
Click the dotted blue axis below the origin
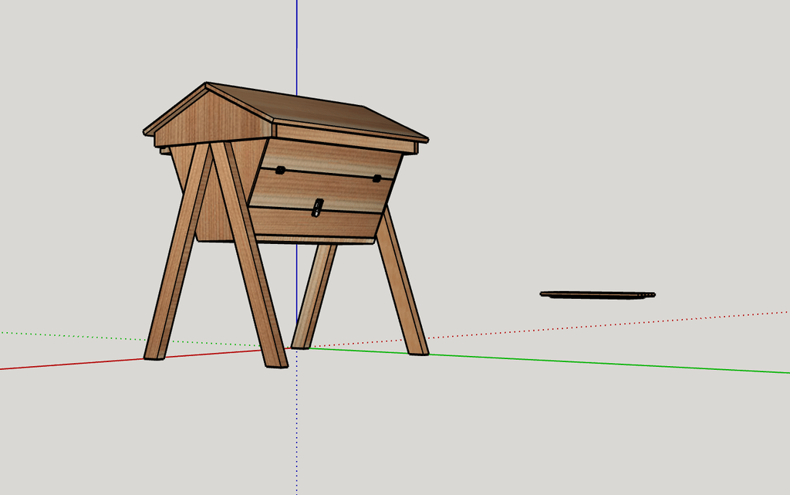pos(296,432)
